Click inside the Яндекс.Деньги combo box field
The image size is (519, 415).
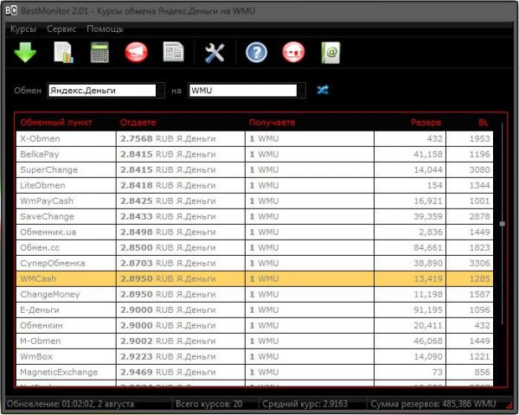click(x=102, y=90)
